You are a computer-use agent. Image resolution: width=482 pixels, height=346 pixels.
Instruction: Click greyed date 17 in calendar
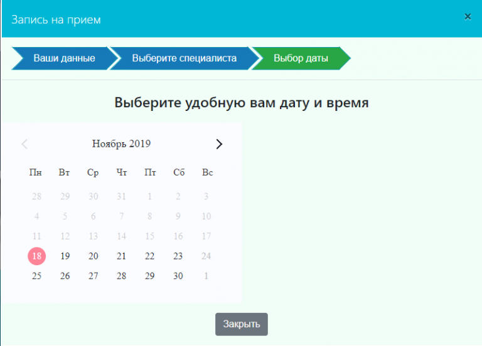pyautogui.click(x=206, y=236)
